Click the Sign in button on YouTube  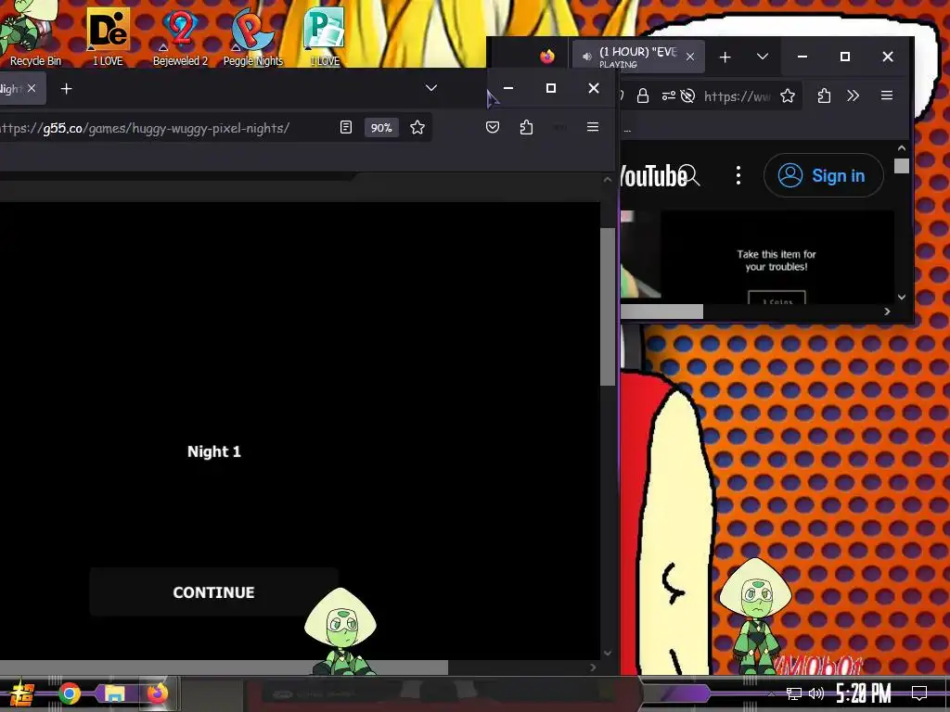point(823,175)
